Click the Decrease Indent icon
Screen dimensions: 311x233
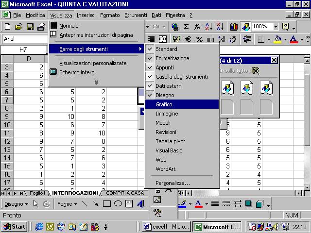tap(247, 39)
